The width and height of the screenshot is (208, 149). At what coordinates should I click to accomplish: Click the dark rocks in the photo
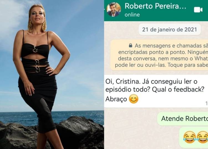coord(80,131)
